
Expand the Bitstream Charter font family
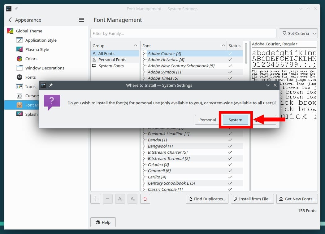point(144,152)
